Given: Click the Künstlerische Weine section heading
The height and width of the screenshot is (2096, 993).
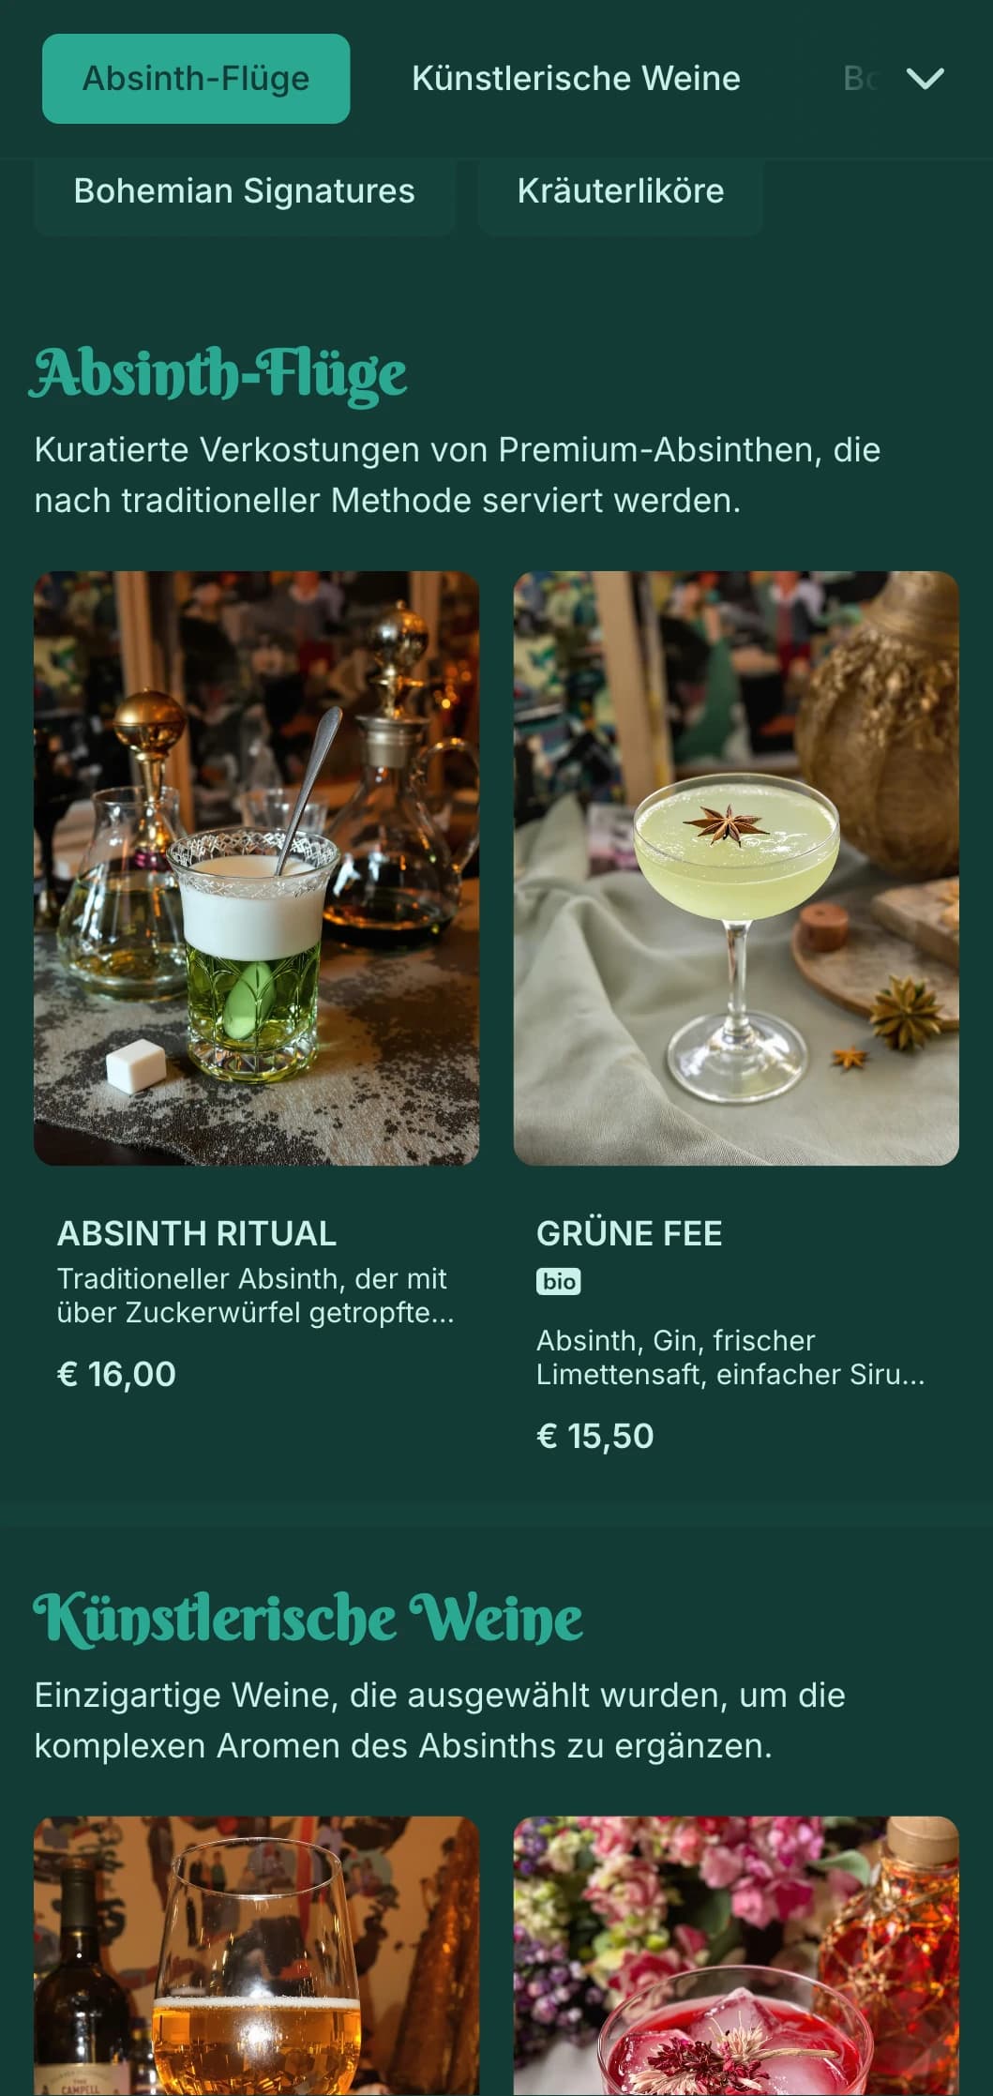Looking at the screenshot, I should point(308,1619).
